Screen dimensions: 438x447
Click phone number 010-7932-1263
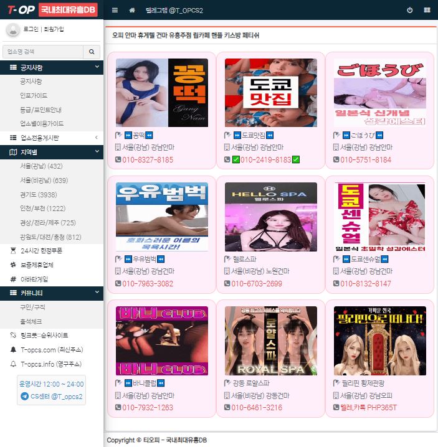[148, 408]
